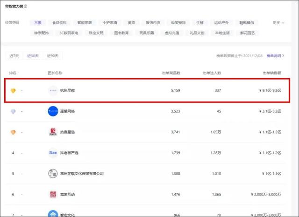
Task: Open the 杭州尽微 avatar logo
Action: pos(53,90)
